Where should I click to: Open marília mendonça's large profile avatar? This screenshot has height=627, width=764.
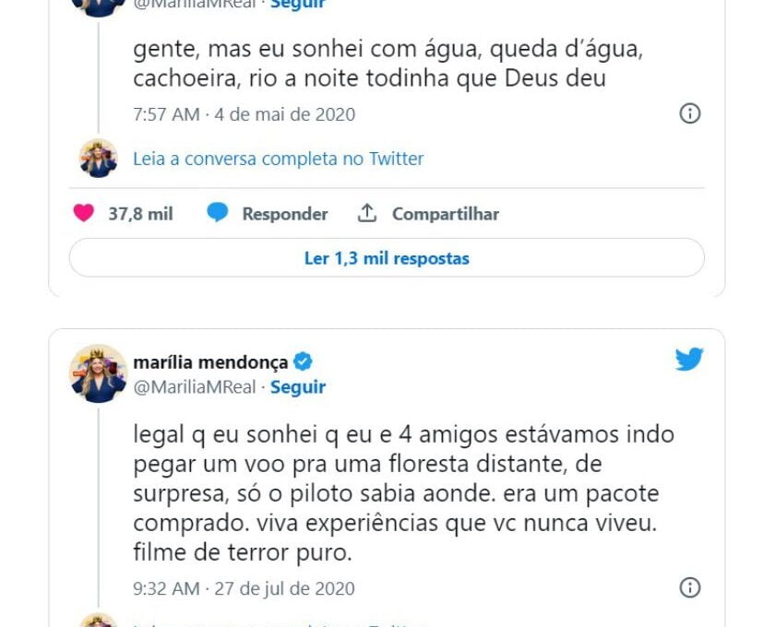[99, 373]
